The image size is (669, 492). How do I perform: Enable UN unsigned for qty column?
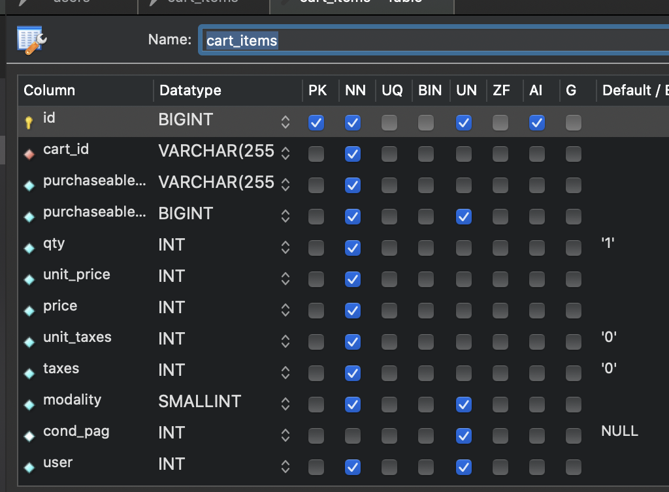click(x=464, y=248)
